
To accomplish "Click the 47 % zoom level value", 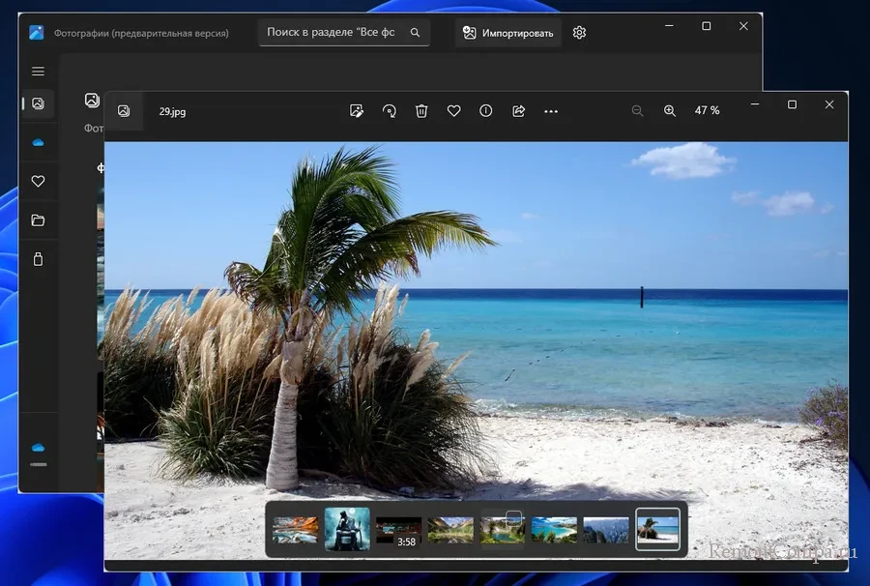I will click(707, 110).
